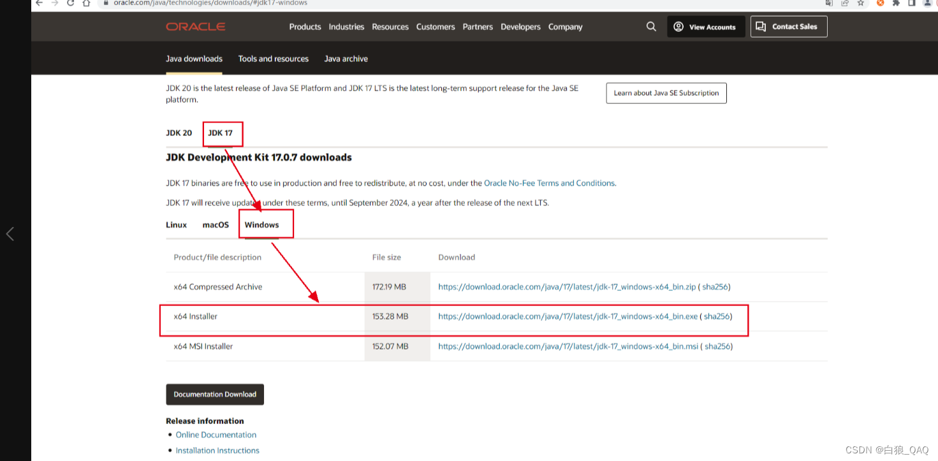
Task: Open sha256 link for exe installer
Action: click(717, 316)
